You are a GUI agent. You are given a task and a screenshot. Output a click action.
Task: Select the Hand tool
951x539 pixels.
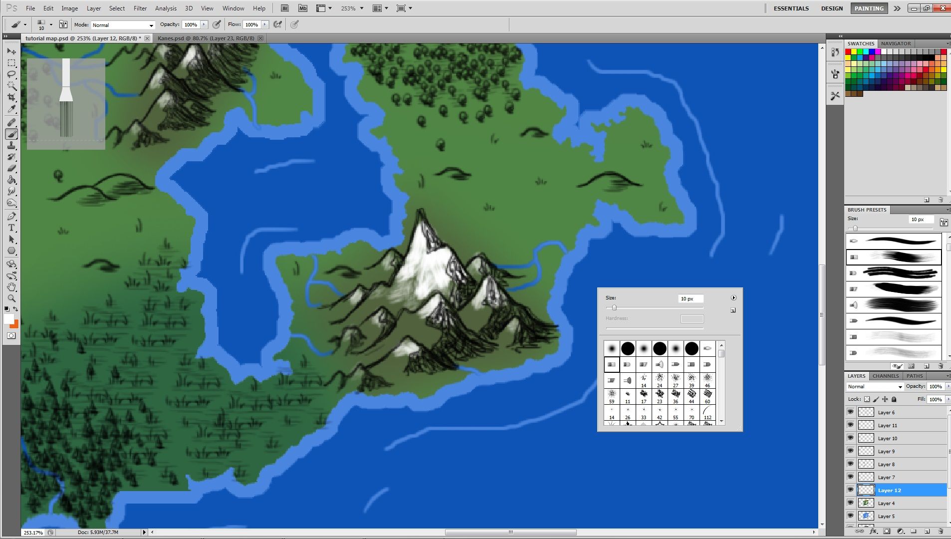coord(11,287)
